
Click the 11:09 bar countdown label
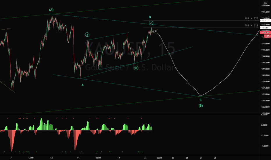267,36
